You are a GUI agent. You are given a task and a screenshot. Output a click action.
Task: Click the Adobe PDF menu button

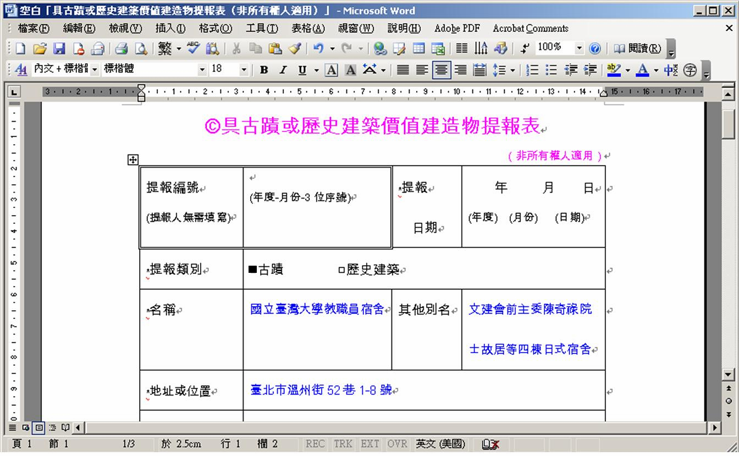(x=457, y=29)
